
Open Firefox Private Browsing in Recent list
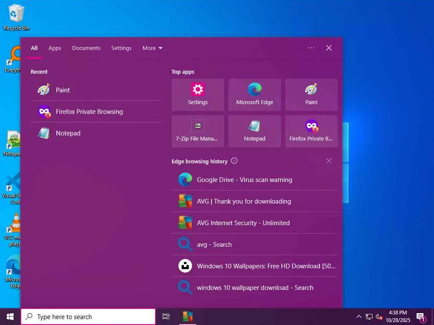[96, 112]
